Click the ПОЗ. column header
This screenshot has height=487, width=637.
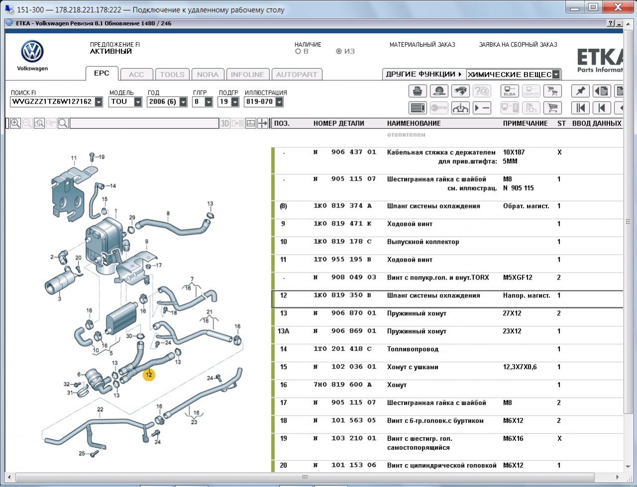coord(281,123)
